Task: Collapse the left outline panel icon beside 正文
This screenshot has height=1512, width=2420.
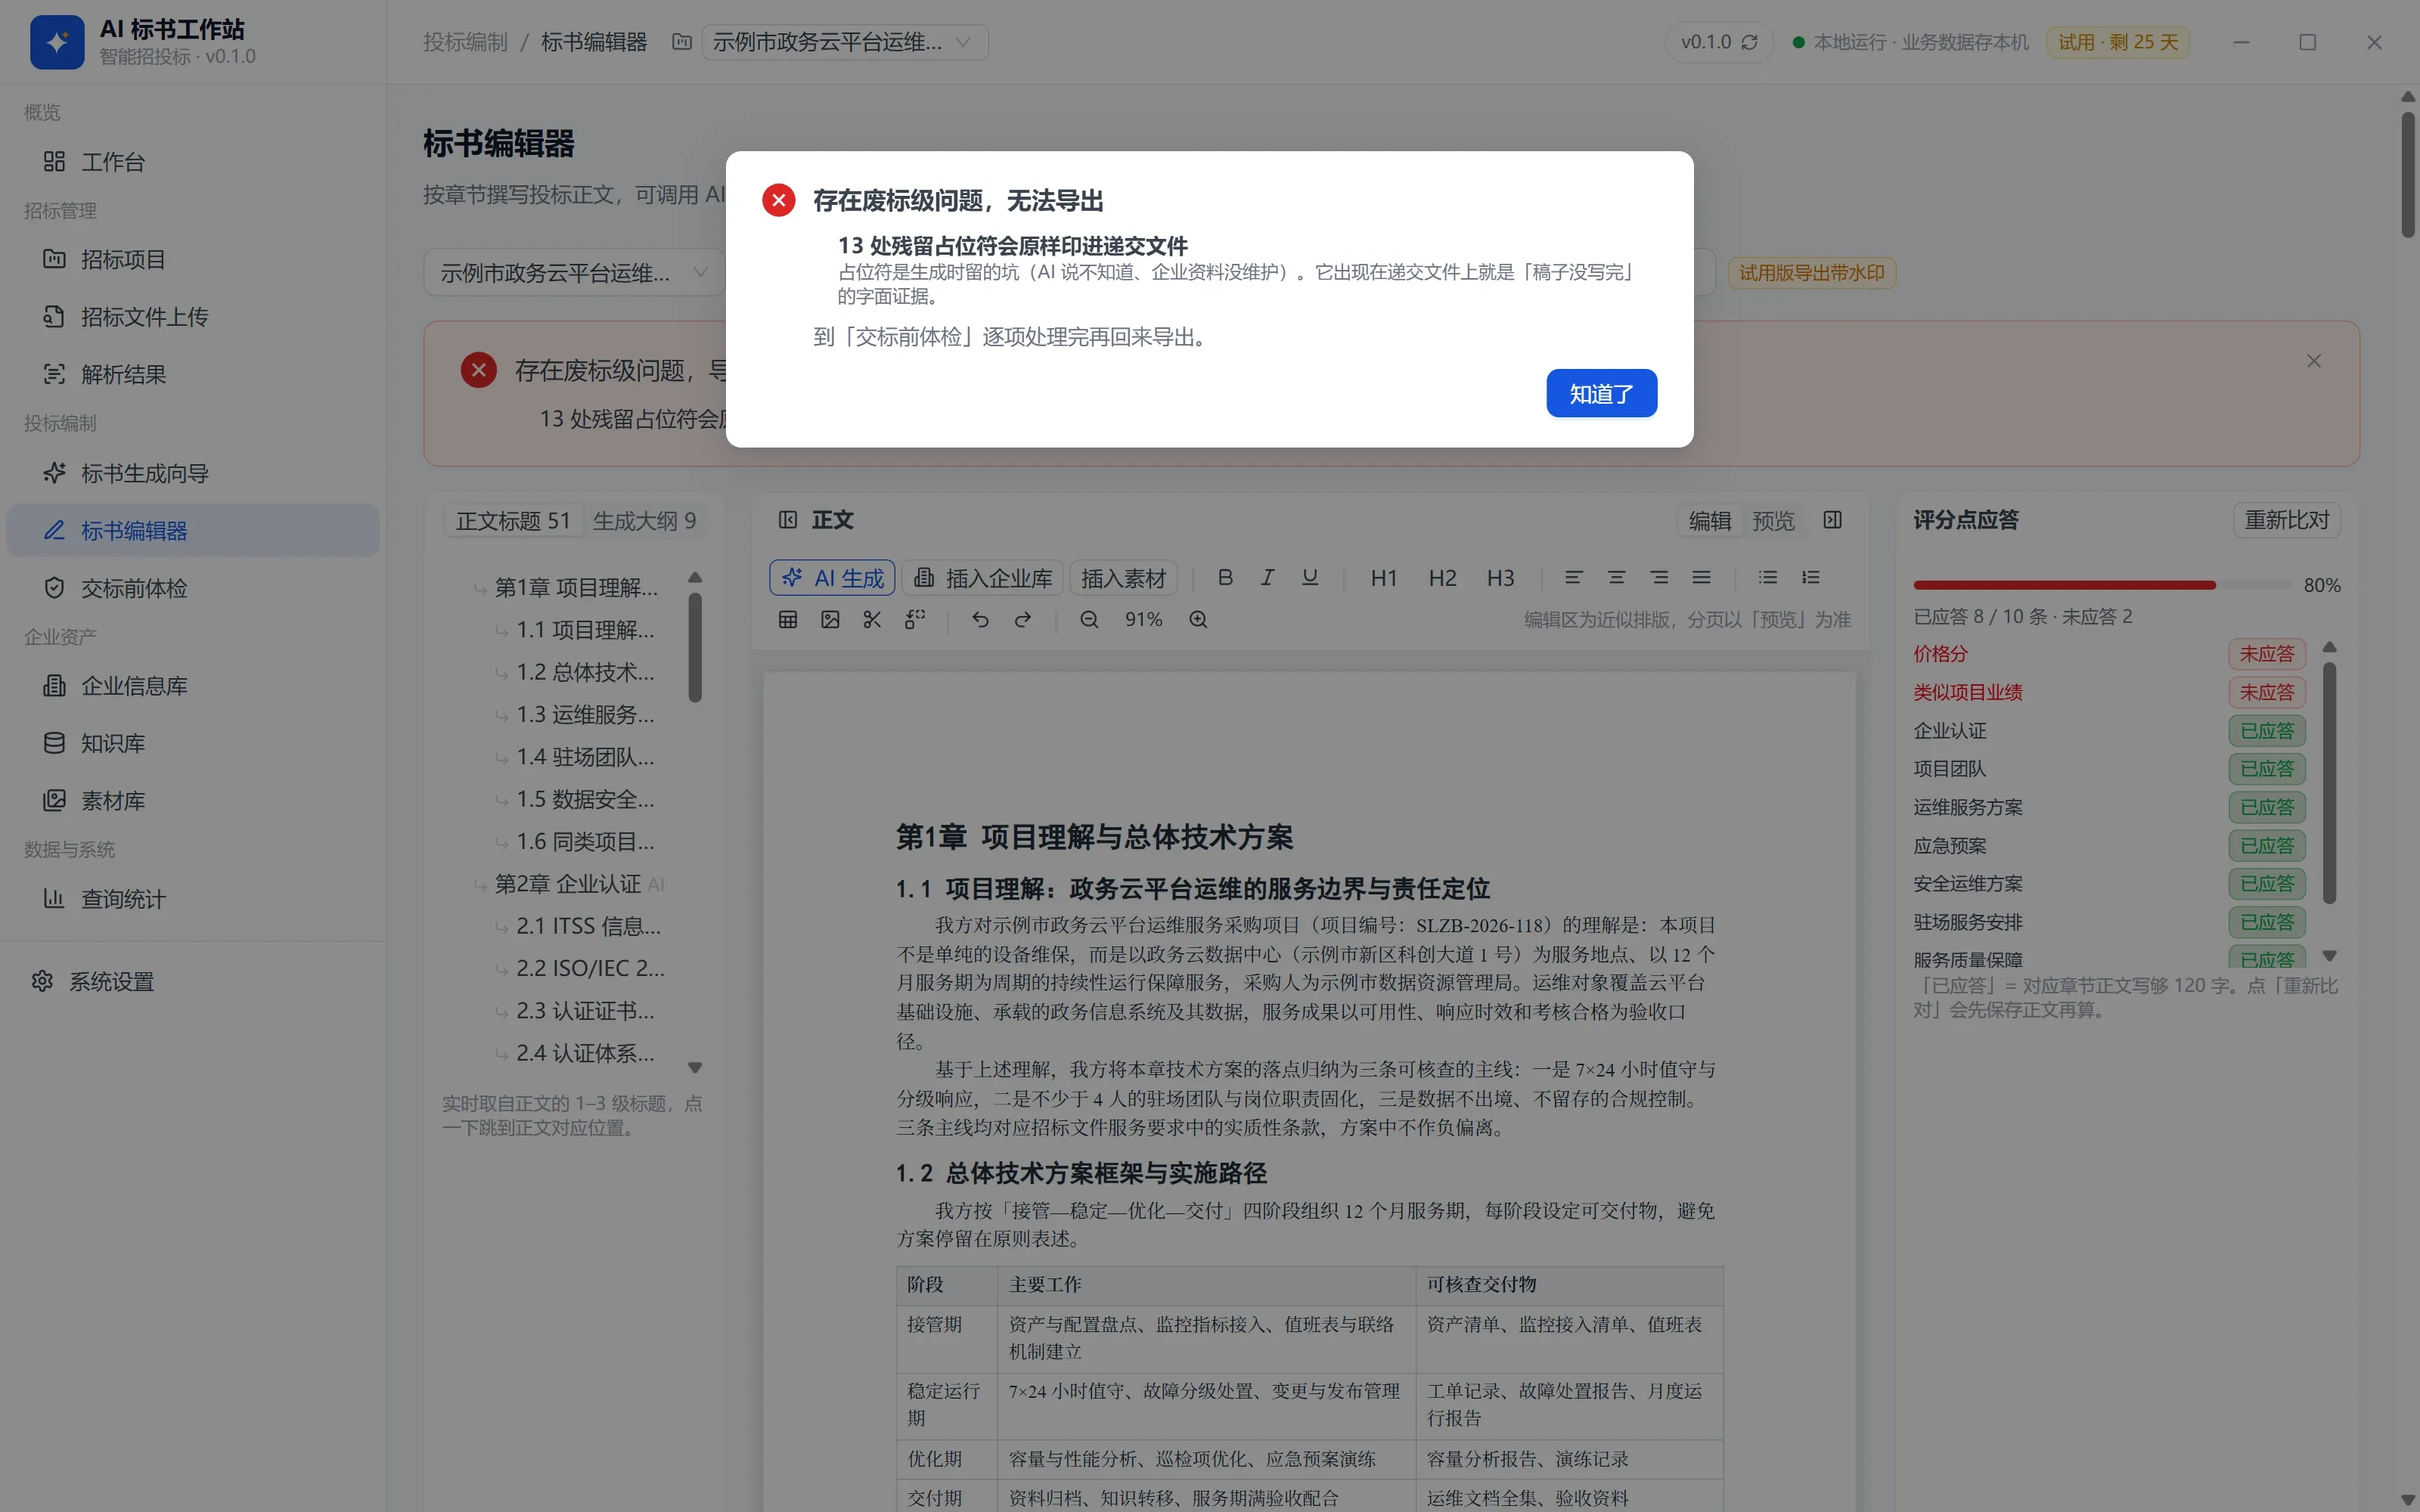Action: [x=788, y=519]
